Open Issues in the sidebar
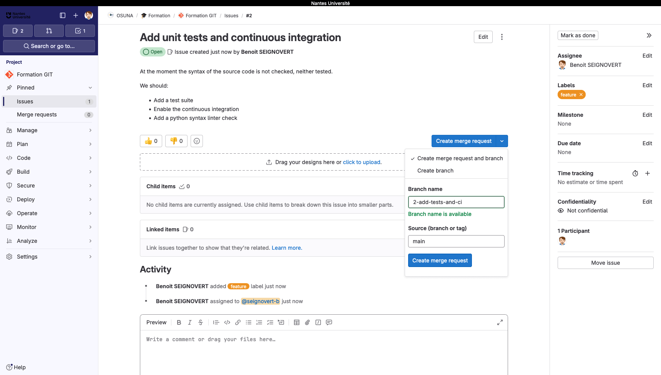The image size is (661, 375). click(x=49, y=101)
